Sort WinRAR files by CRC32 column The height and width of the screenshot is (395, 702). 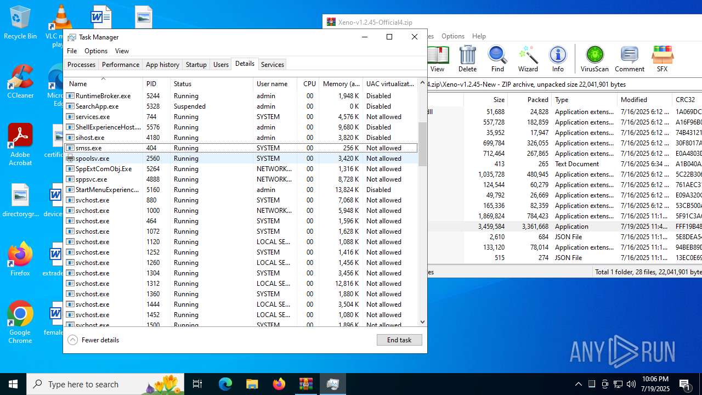pos(687,100)
